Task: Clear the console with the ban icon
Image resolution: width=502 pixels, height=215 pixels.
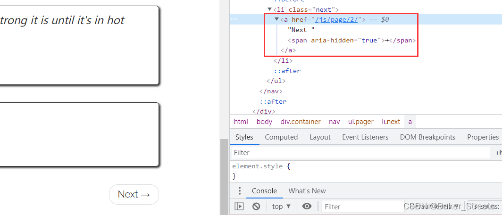Action: 256,207
